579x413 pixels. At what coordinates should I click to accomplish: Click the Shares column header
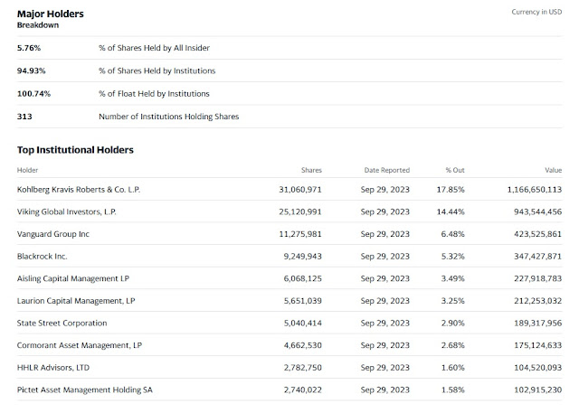[311, 170]
